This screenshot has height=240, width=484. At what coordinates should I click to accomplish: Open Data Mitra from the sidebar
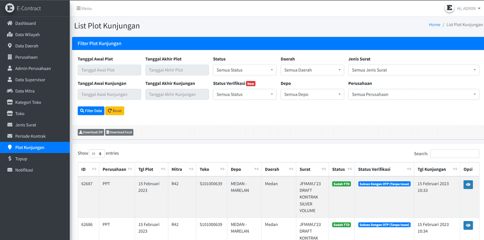[x=25, y=91]
